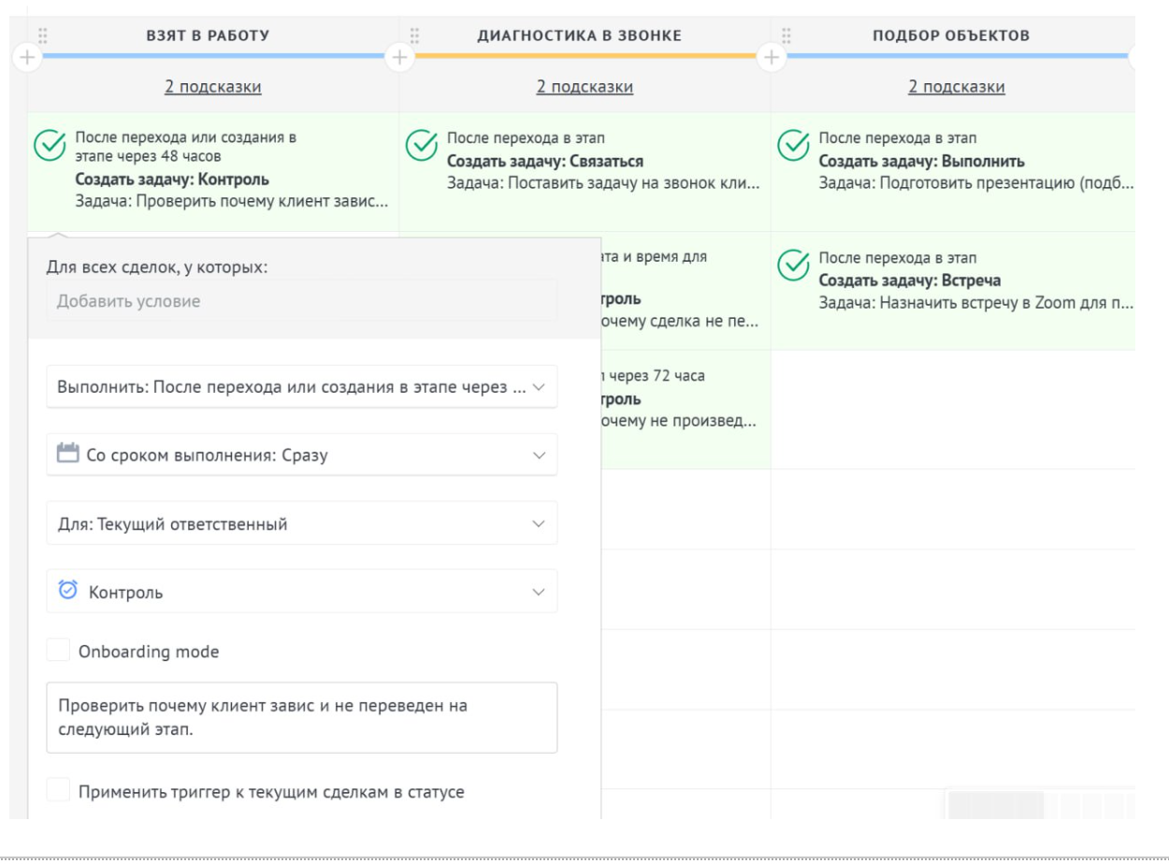Open Контроль task type dropdown

(x=302, y=591)
